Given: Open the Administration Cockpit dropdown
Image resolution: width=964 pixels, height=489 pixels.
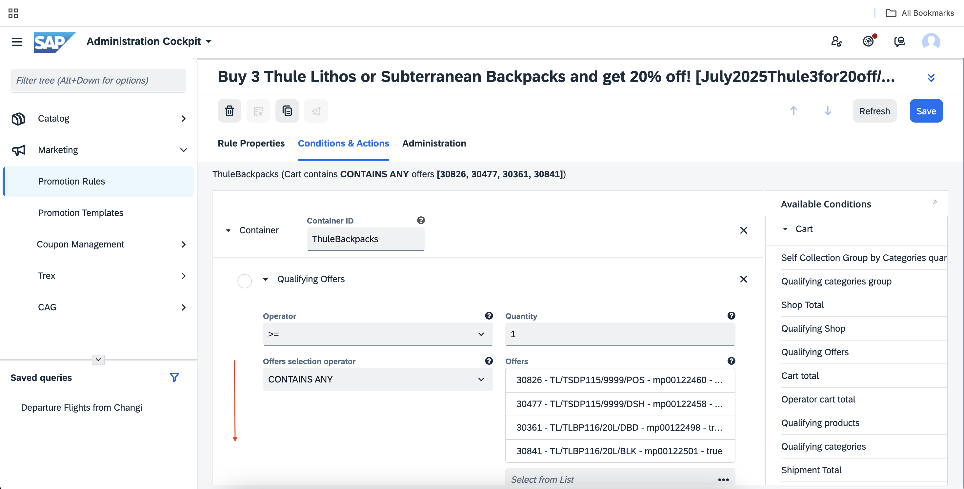Looking at the screenshot, I should pos(149,41).
